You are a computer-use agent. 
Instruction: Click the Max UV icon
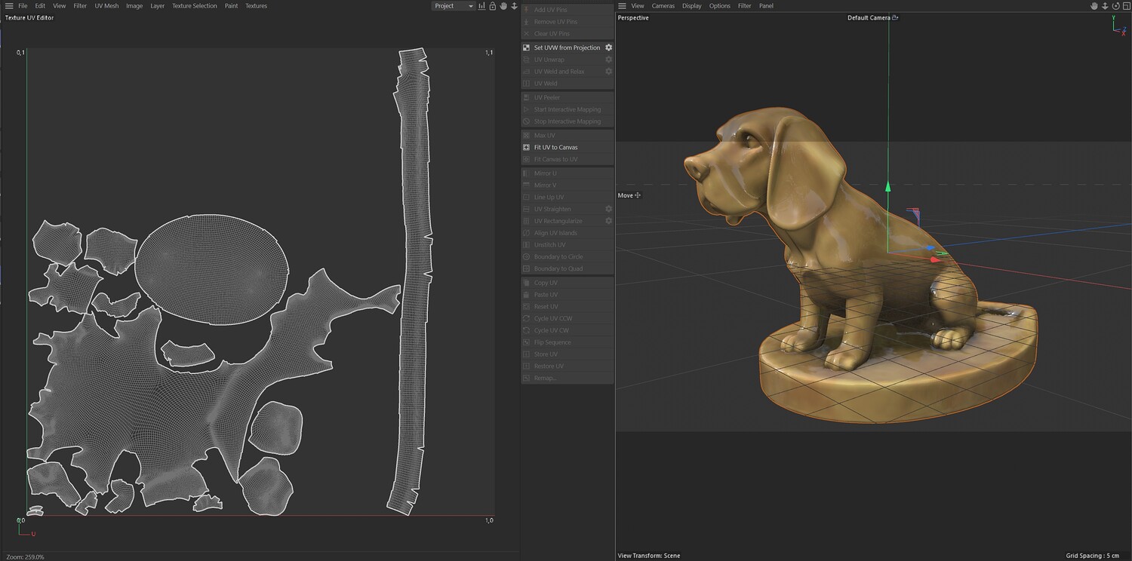pos(527,136)
